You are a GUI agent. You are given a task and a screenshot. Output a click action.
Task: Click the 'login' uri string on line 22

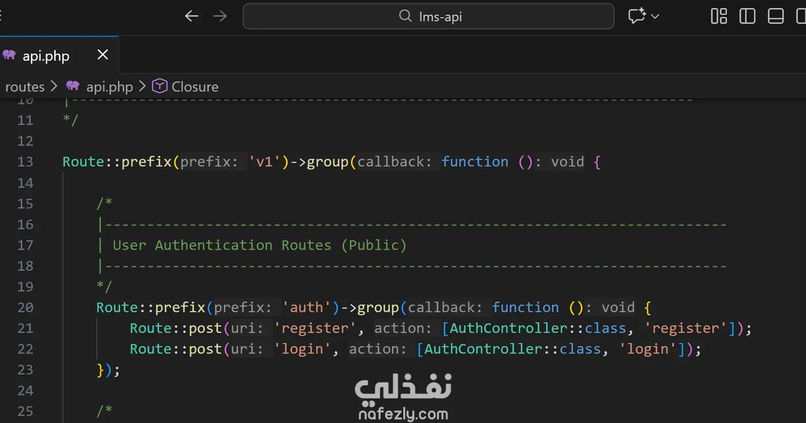coord(302,349)
